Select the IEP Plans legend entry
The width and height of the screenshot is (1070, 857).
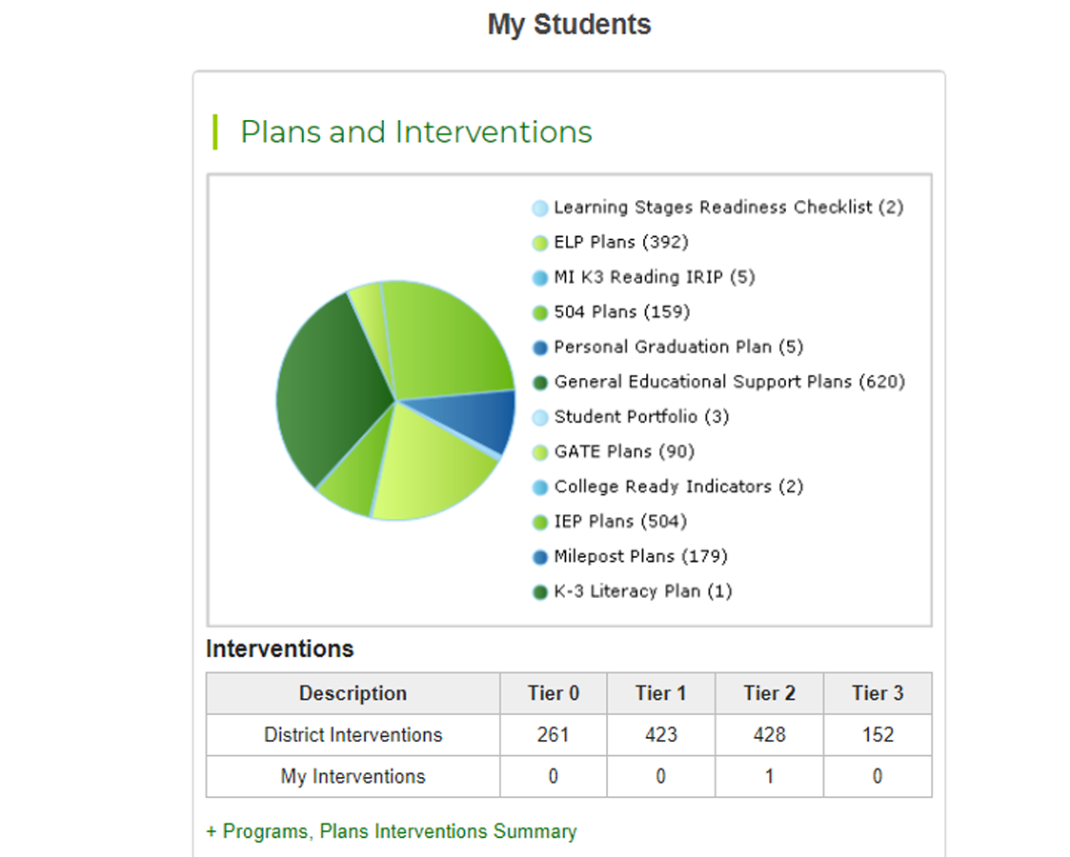click(x=619, y=522)
